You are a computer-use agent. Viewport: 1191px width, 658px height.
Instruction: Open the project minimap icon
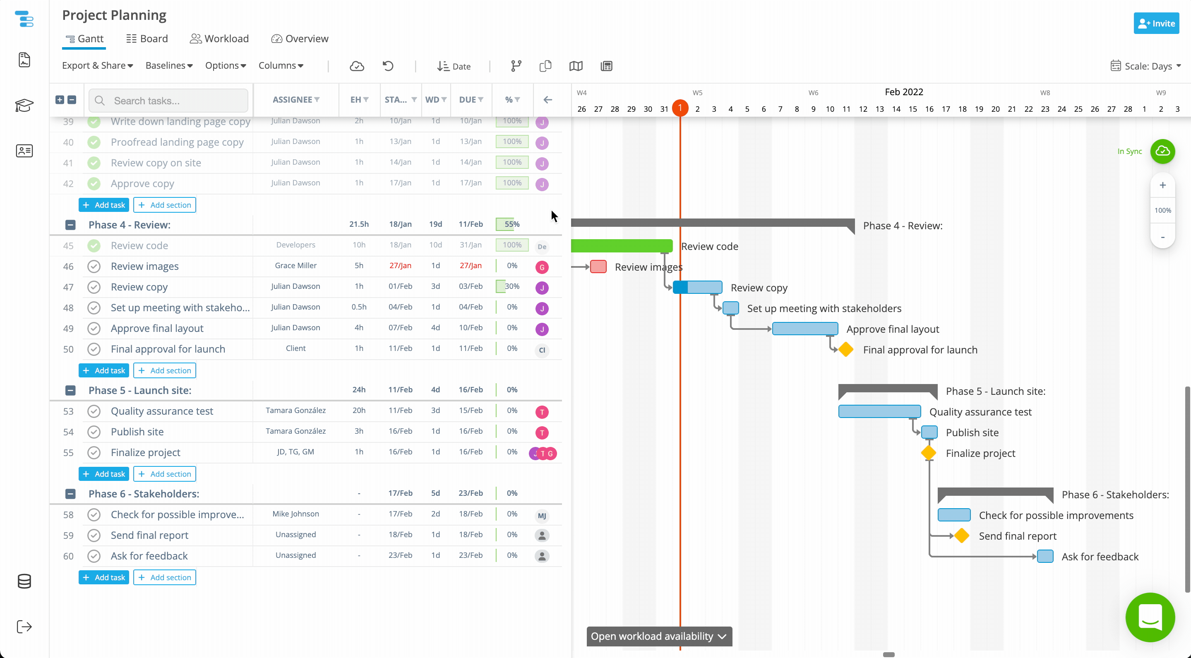(x=576, y=66)
